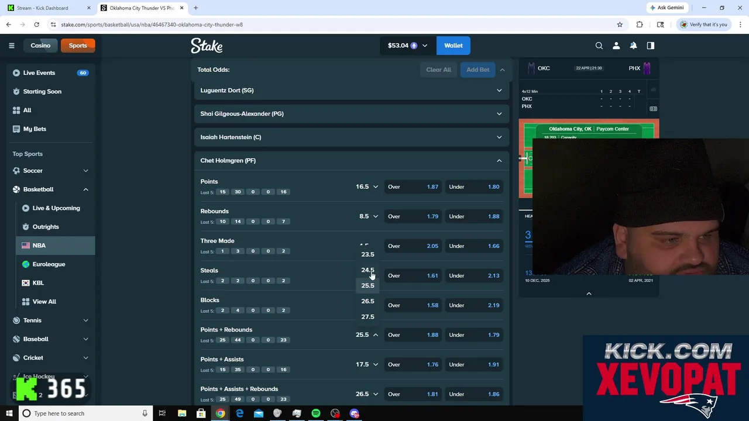Viewport: 749px width, 421px height.
Task: Open Points + Assists line 17.5 dropdown
Action: (367, 364)
